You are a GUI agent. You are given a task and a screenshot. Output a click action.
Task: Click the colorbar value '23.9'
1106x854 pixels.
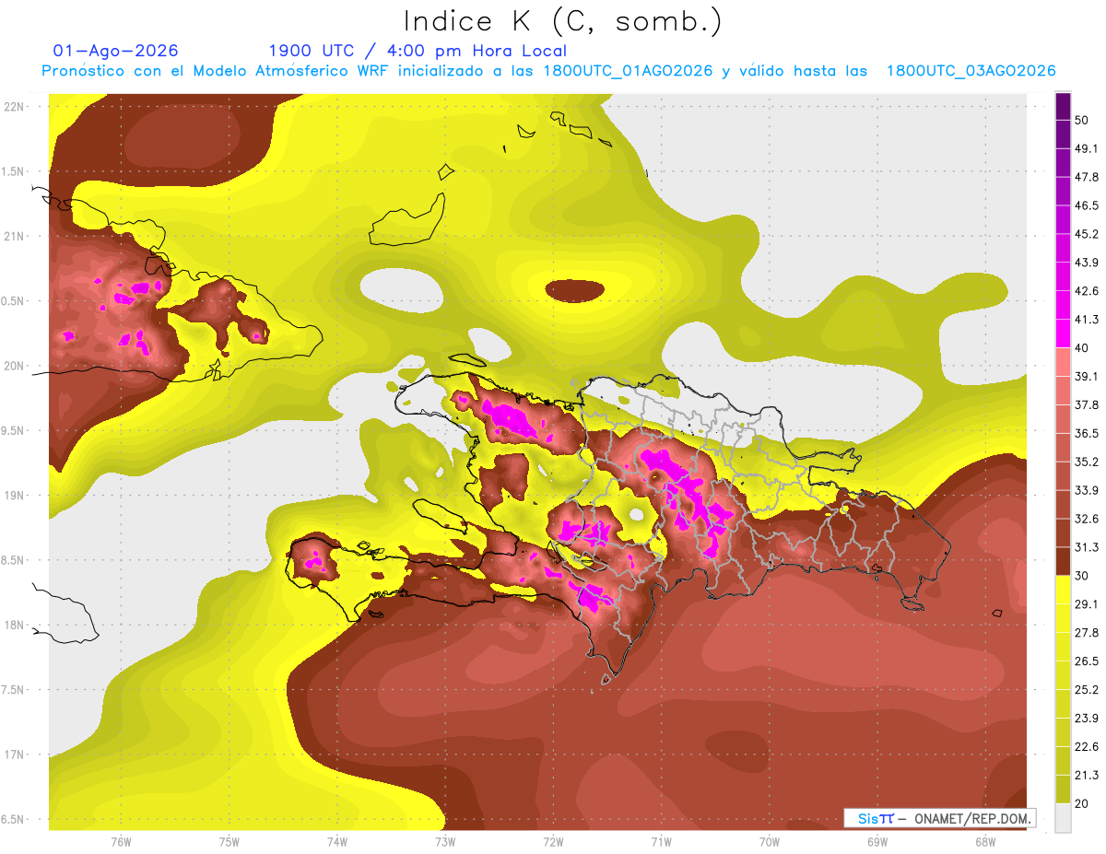coord(1087,719)
